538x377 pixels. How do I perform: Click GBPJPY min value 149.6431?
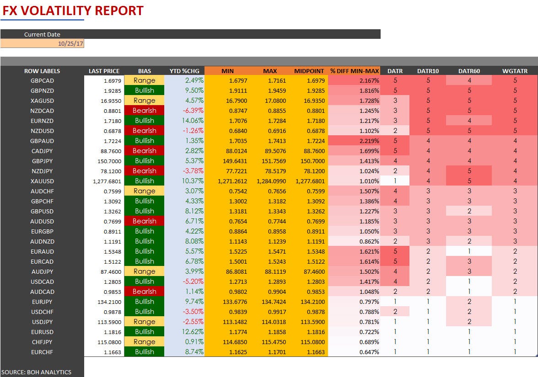tap(235, 161)
